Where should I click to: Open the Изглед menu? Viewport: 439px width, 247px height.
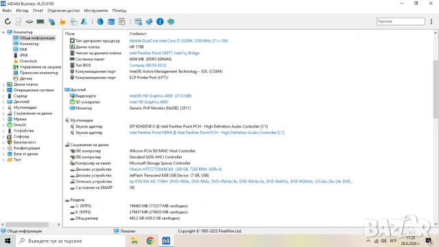pyautogui.click(x=22, y=10)
